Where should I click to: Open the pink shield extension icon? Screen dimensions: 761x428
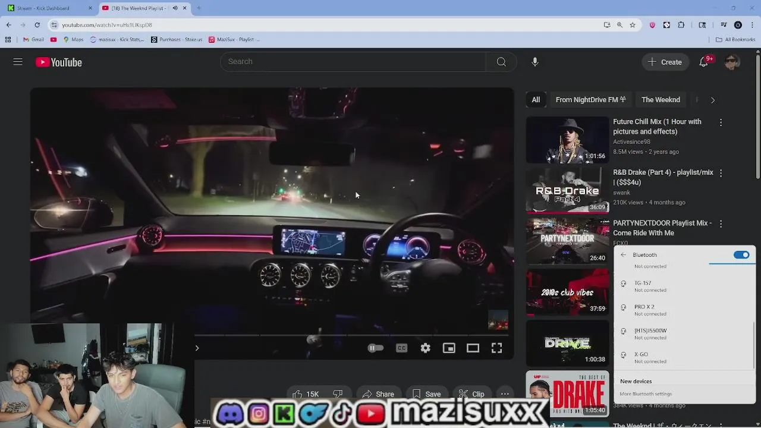(652, 25)
